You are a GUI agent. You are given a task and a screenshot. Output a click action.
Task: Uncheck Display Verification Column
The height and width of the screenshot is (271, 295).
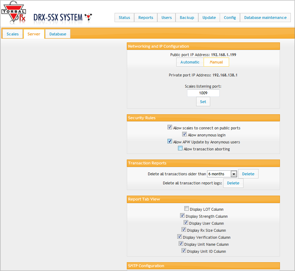pyautogui.click(x=180, y=237)
